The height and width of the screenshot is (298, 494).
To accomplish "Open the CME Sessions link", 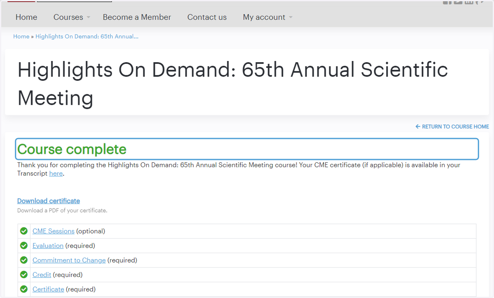I will (54, 231).
